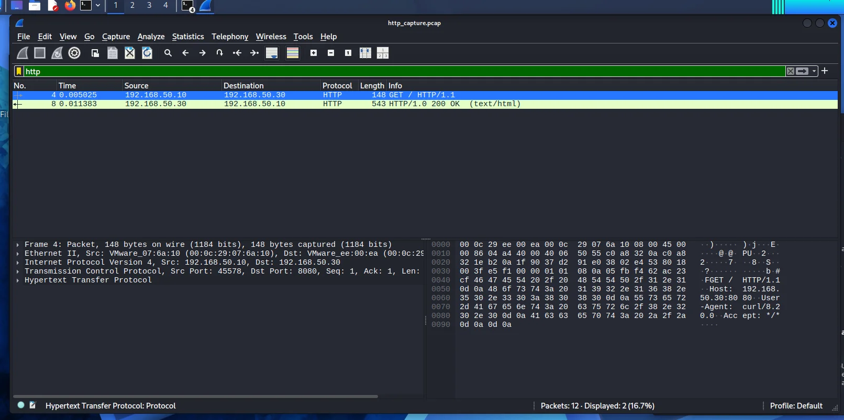Open recent display filter dropdown
844x420 pixels.
point(814,71)
